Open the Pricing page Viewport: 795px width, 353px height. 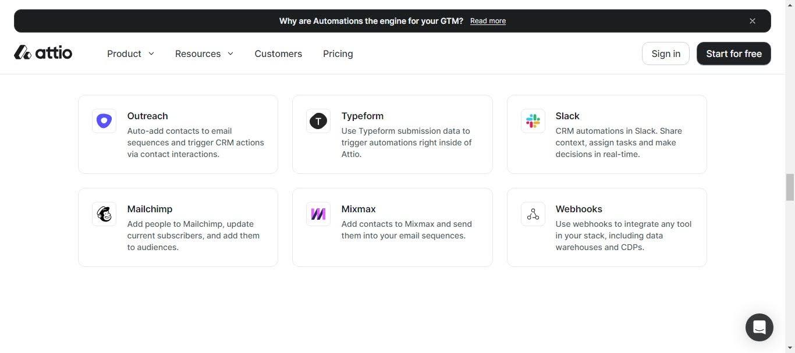coord(338,54)
